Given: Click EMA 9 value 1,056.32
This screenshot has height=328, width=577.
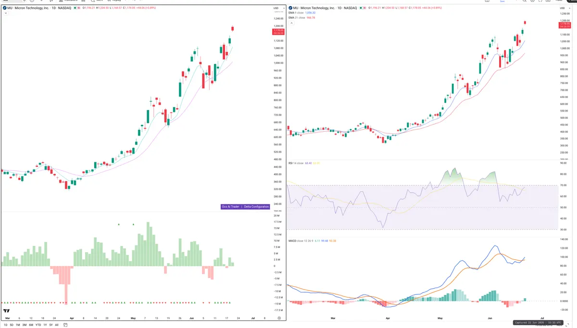Looking at the screenshot, I should coord(310,13).
